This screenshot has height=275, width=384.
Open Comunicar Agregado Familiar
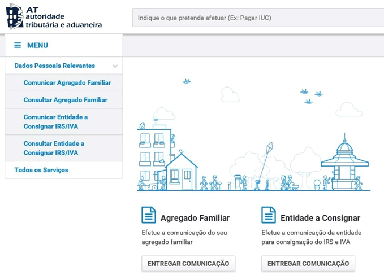pos(67,82)
